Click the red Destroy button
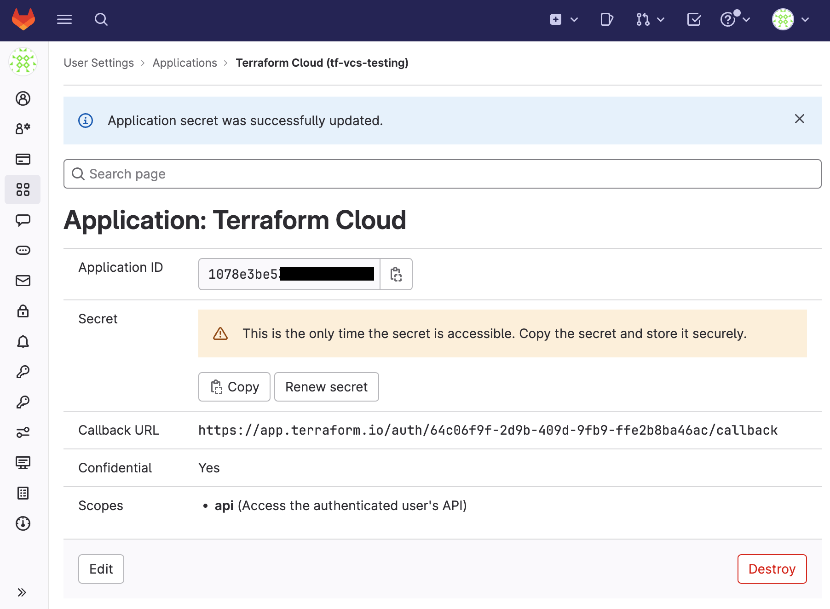This screenshot has height=609, width=830. [772, 569]
